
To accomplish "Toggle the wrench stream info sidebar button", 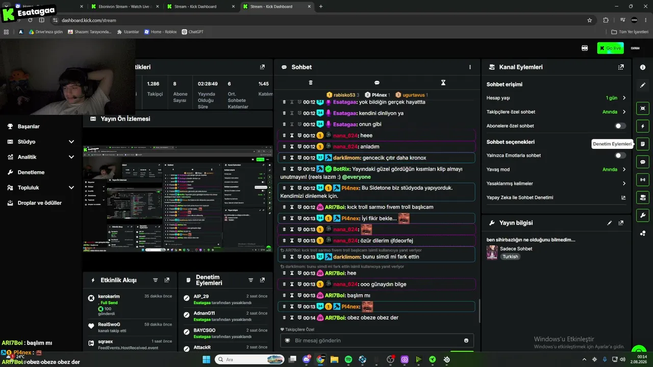I will tap(642, 215).
